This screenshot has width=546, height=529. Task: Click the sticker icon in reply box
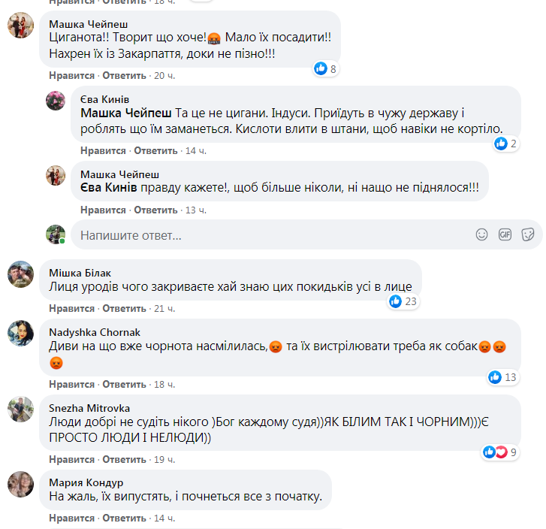528,235
